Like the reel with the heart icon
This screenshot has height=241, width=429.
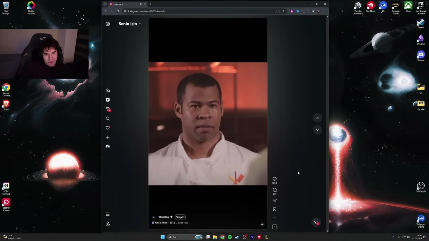pyautogui.click(x=274, y=179)
